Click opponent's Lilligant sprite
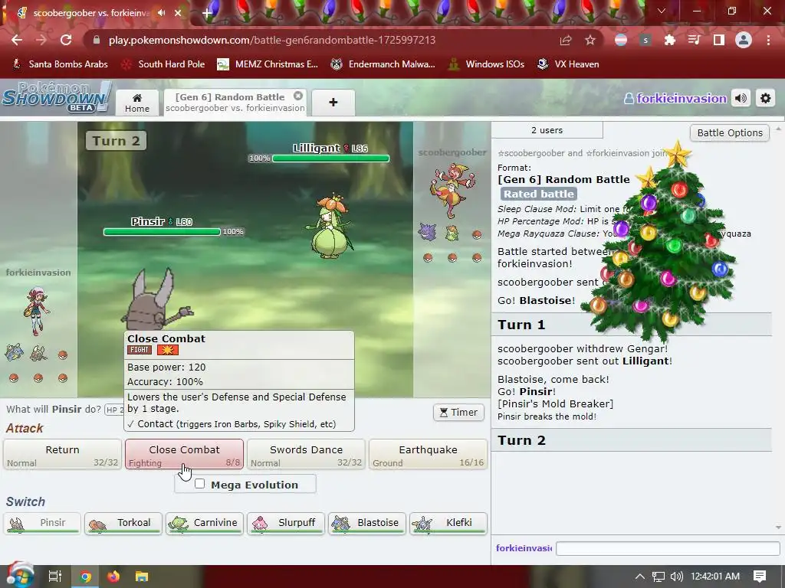 (330, 226)
